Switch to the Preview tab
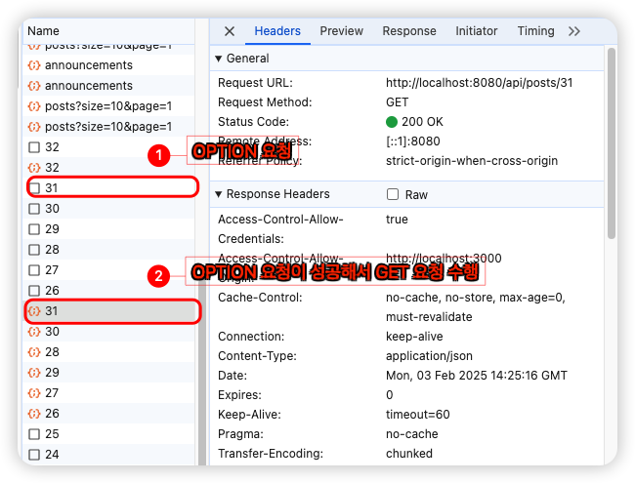The image size is (635, 483). [x=341, y=31]
